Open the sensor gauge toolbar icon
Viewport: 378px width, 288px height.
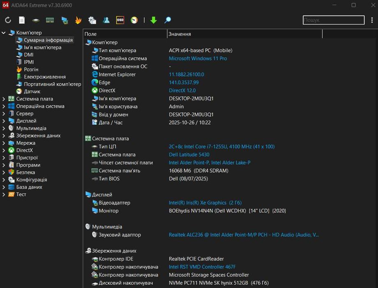[134, 20]
